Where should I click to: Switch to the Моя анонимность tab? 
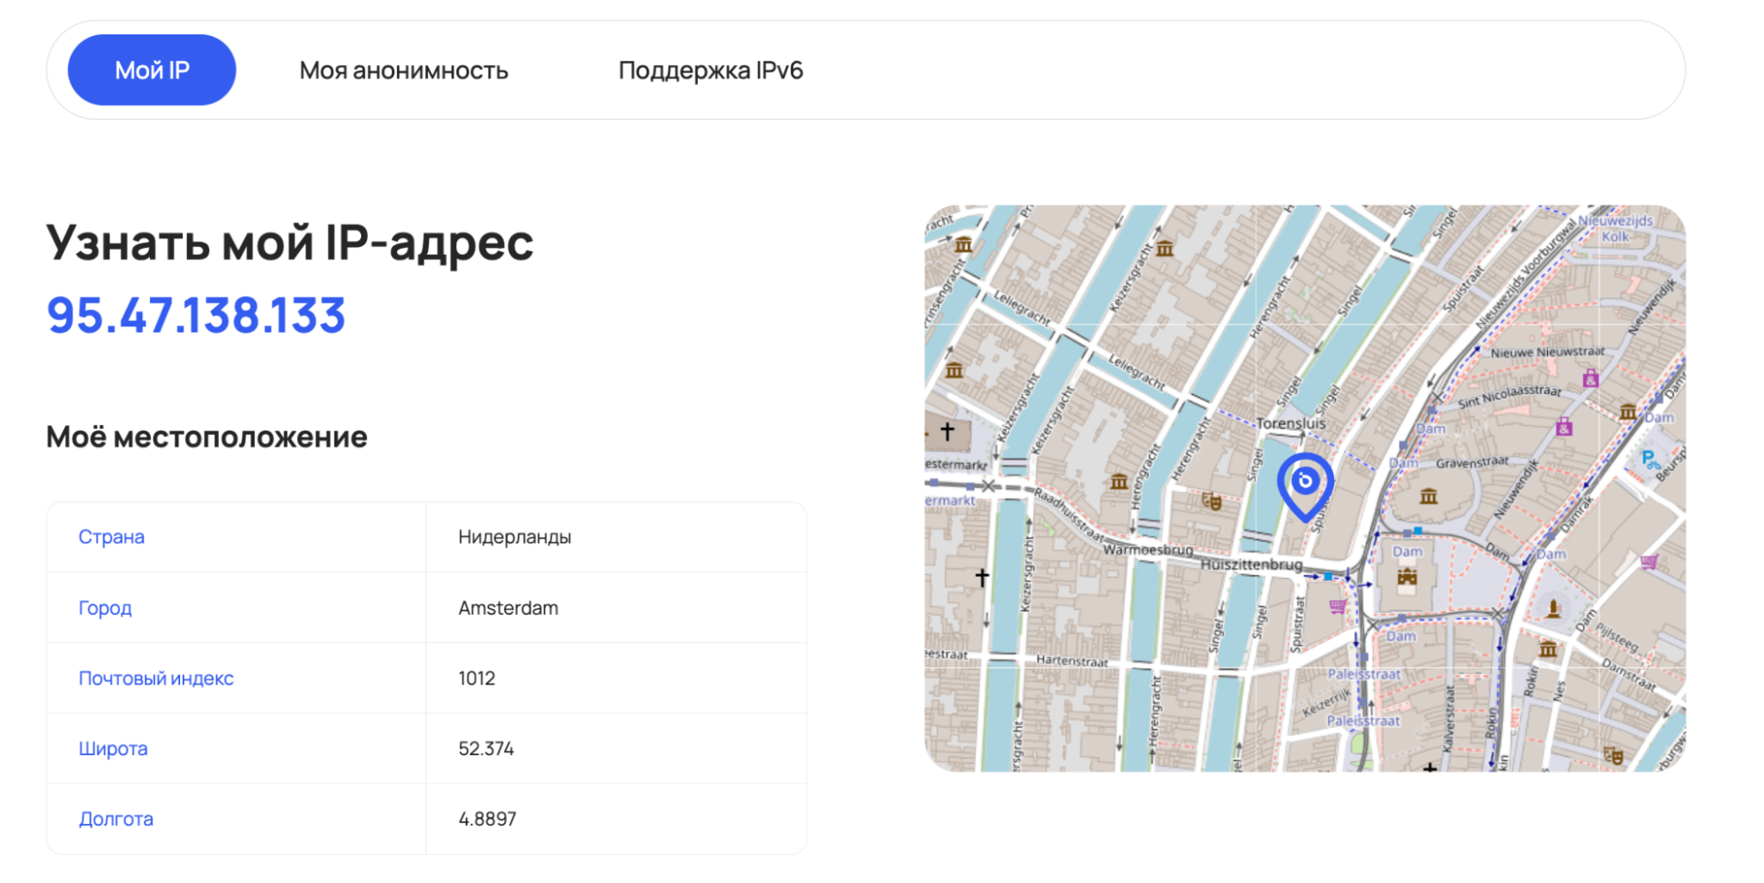403,71
